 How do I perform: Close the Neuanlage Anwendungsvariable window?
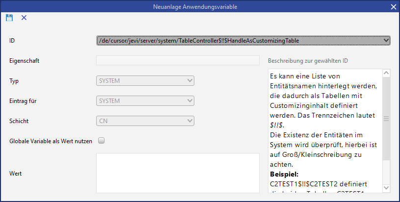pos(393,7)
